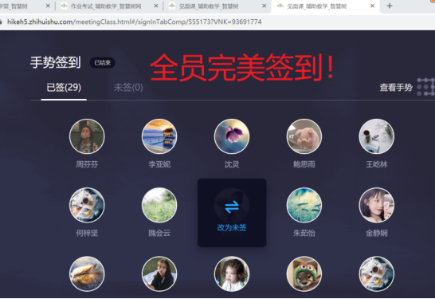Select 隗会云's green grass avatar
This screenshot has width=435, height=299.
click(159, 205)
